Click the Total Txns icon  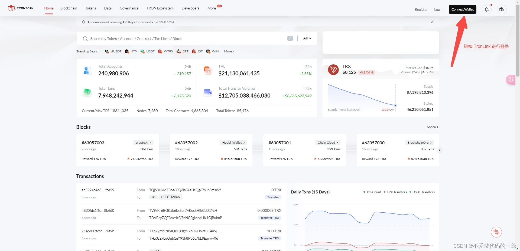click(x=87, y=92)
